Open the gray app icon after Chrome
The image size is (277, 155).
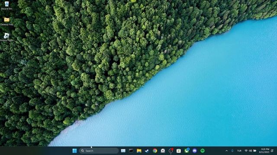(163, 151)
